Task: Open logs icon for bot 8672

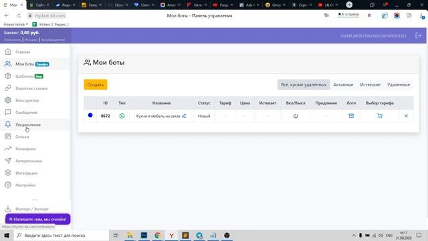Action: tap(351, 116)
